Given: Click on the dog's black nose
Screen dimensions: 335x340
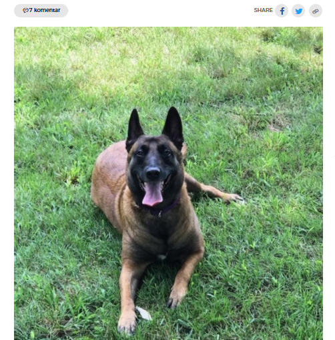Looking at the screenshot, I should (153, 173).
